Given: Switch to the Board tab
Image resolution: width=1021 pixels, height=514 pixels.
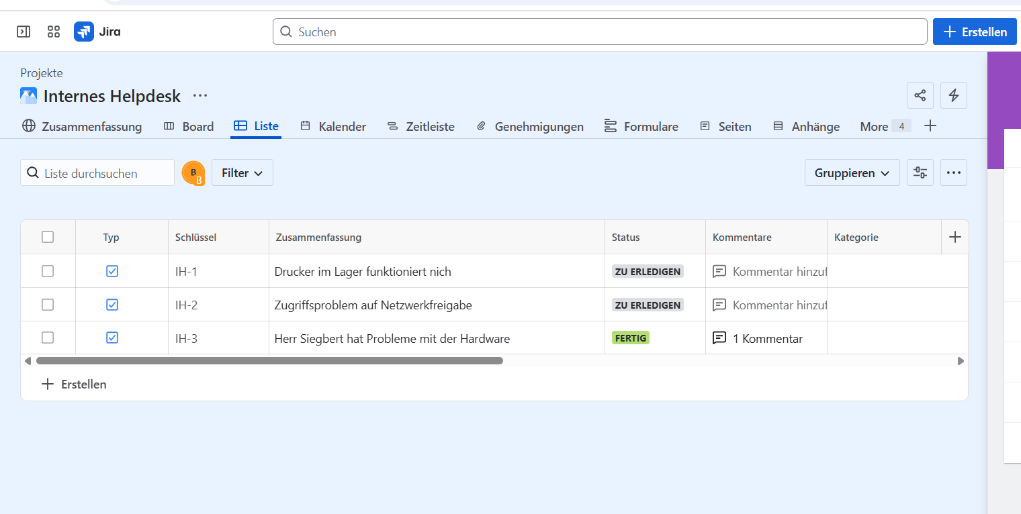Looking at the screenshot, I should pyautogui.click(x=189, y=126).
